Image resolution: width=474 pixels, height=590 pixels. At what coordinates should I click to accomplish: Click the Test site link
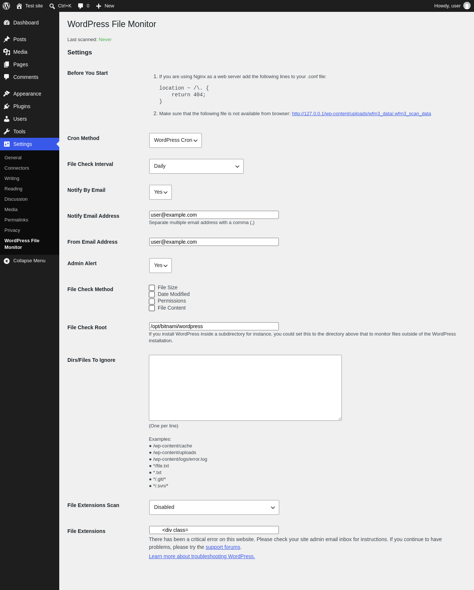point(30,6)
